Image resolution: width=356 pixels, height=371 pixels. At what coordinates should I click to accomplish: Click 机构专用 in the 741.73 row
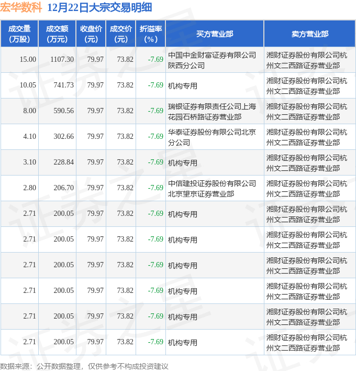tap(183, 86)
